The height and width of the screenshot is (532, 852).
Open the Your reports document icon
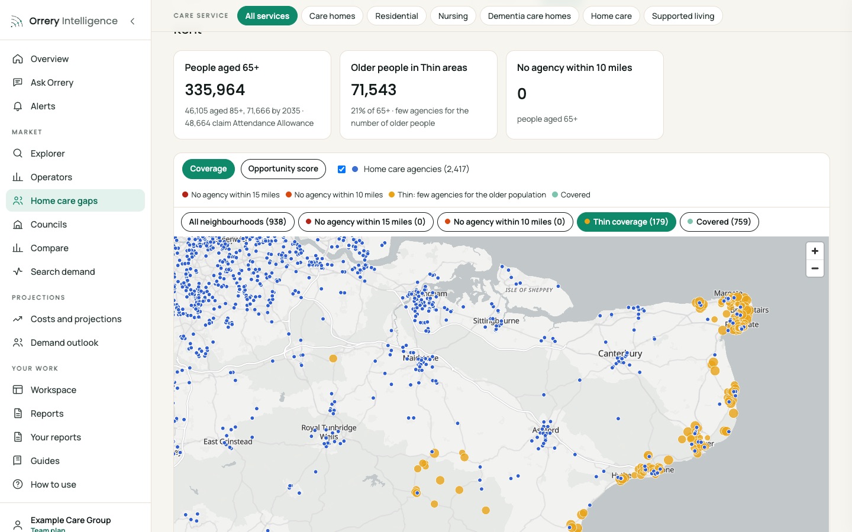(18, 437)
